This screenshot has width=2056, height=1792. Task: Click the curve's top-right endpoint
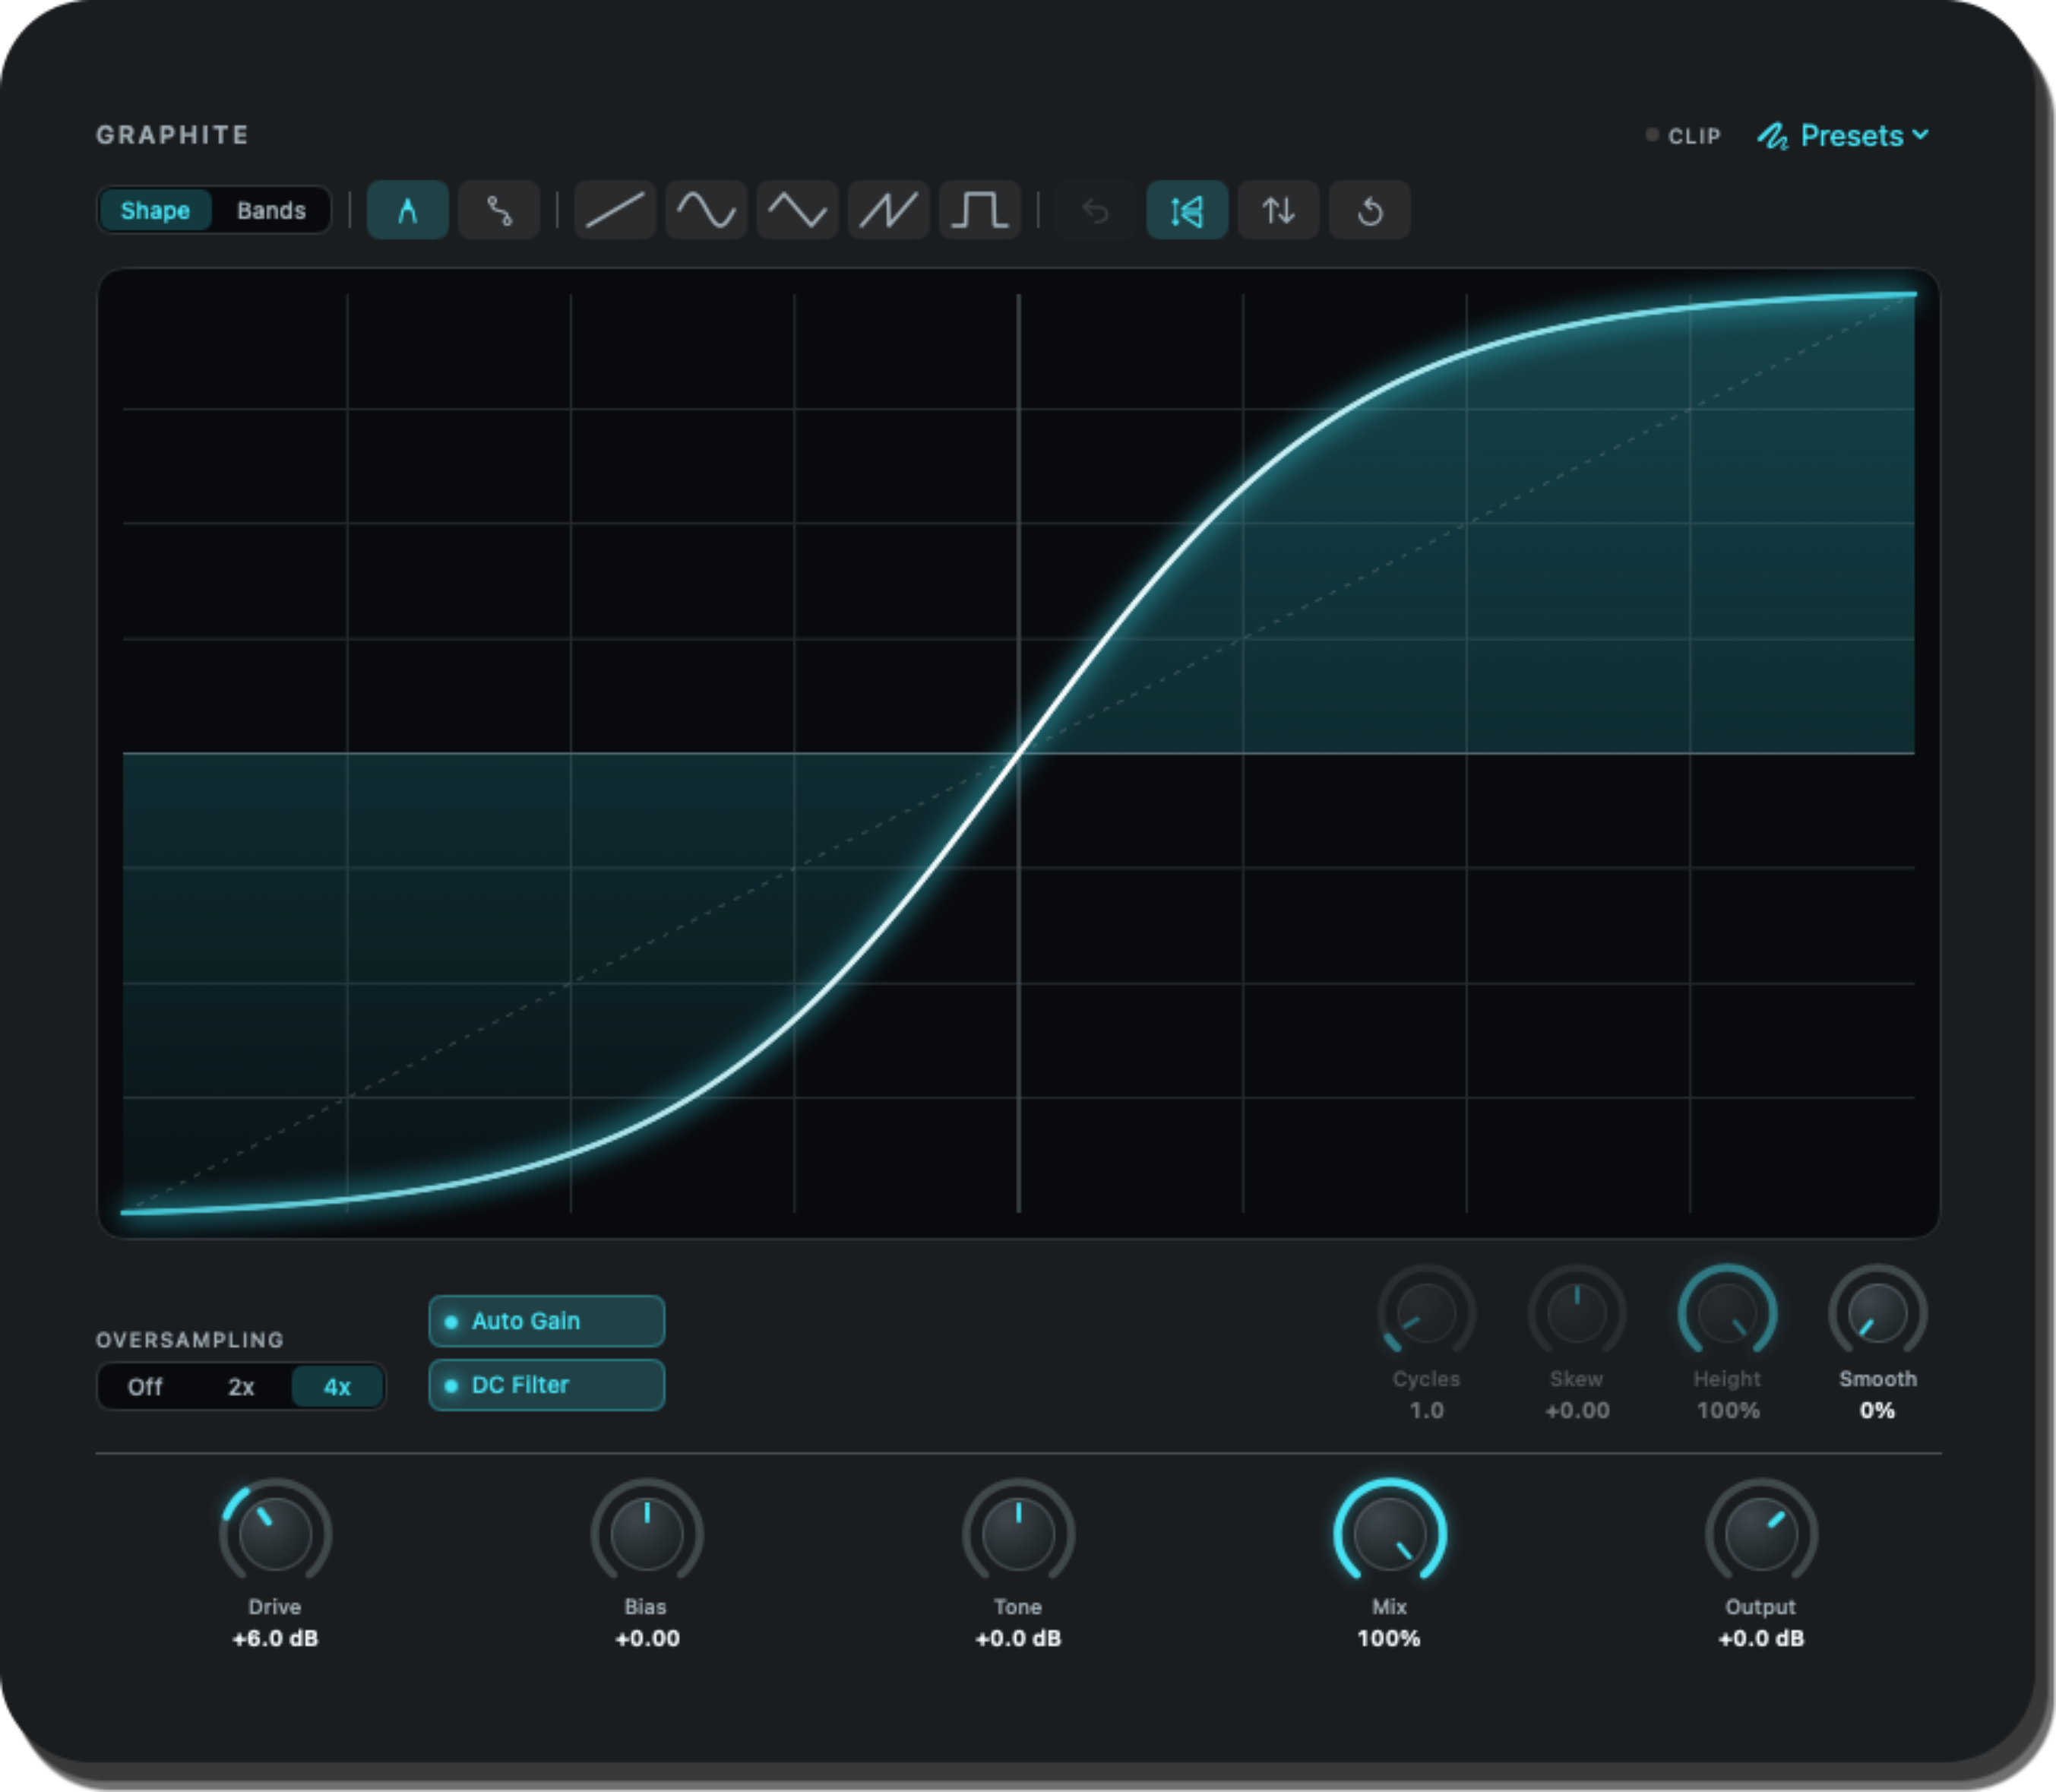[1912, 294]
